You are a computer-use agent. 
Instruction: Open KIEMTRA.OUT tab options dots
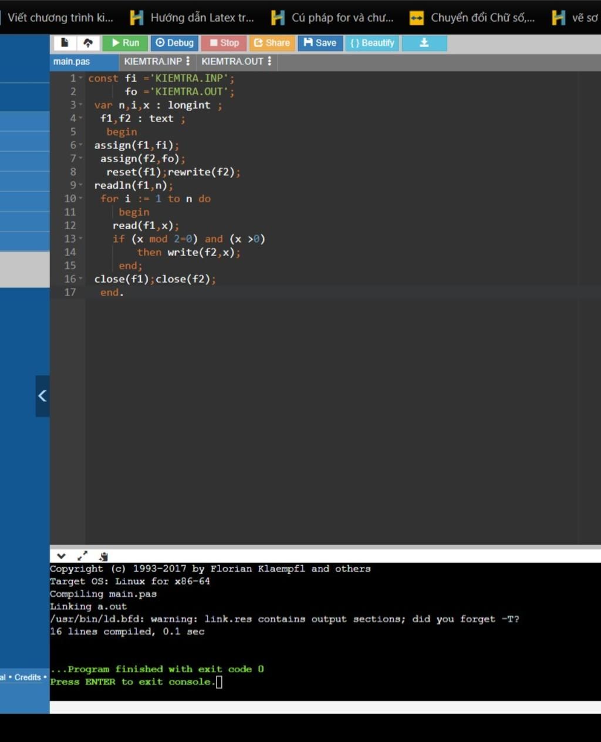pyautogui.click(x=269, y=61)
